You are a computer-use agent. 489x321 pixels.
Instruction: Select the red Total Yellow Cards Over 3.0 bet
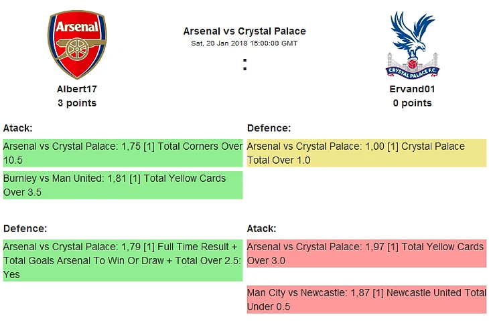[366, 253]
